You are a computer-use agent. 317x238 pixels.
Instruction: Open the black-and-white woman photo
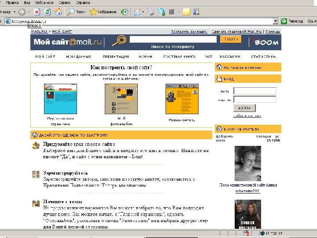(x=247, y=164)
